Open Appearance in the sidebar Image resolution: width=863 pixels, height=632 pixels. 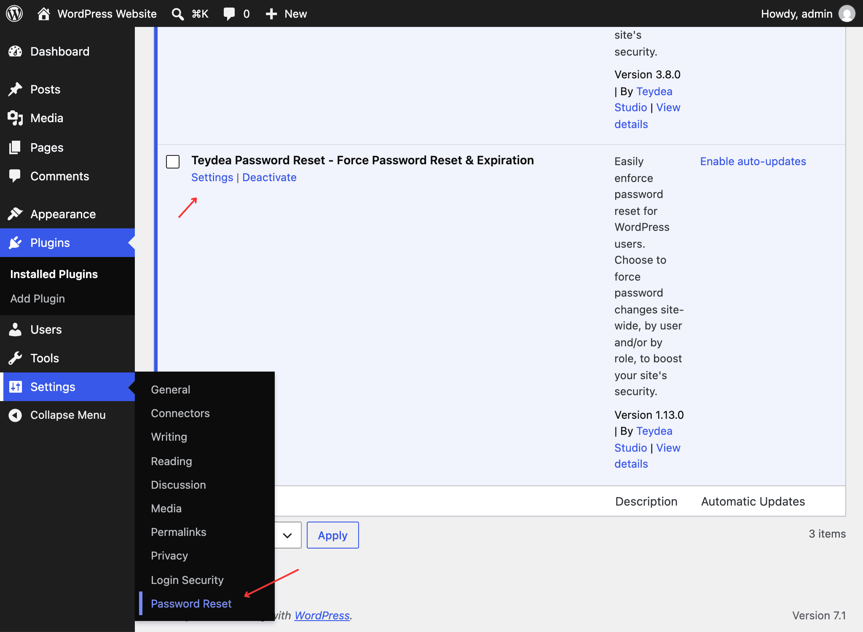pos(67,214)
